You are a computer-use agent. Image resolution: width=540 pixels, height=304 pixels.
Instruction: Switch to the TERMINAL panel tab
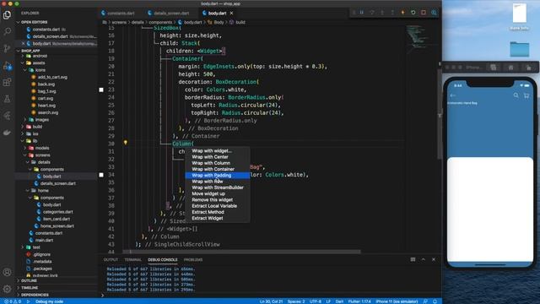[x=133, y=259]
